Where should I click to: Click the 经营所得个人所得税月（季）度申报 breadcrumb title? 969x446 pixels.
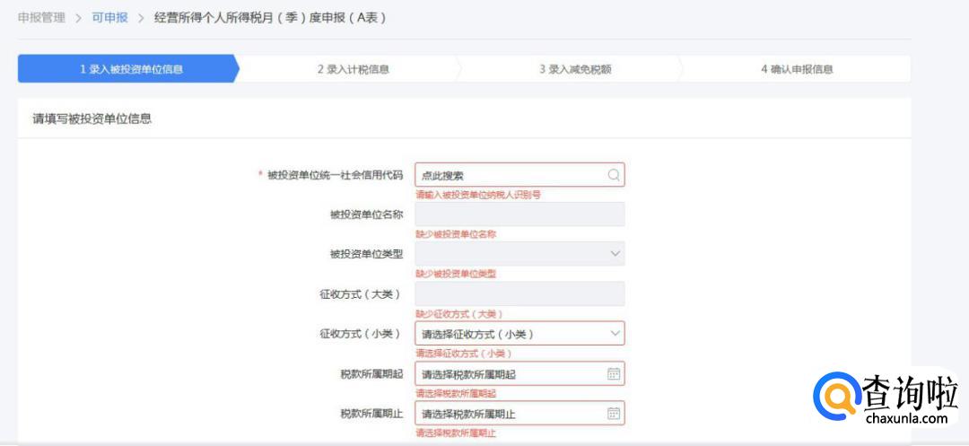[x=270, y=18]
